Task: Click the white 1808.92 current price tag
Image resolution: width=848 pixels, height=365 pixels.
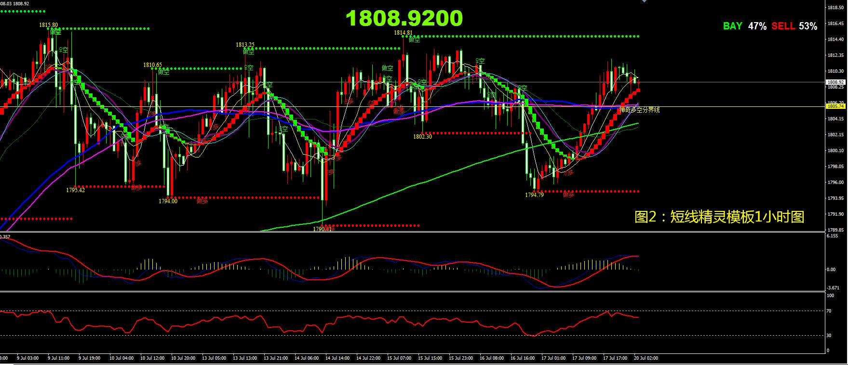Action: [835, 82]
